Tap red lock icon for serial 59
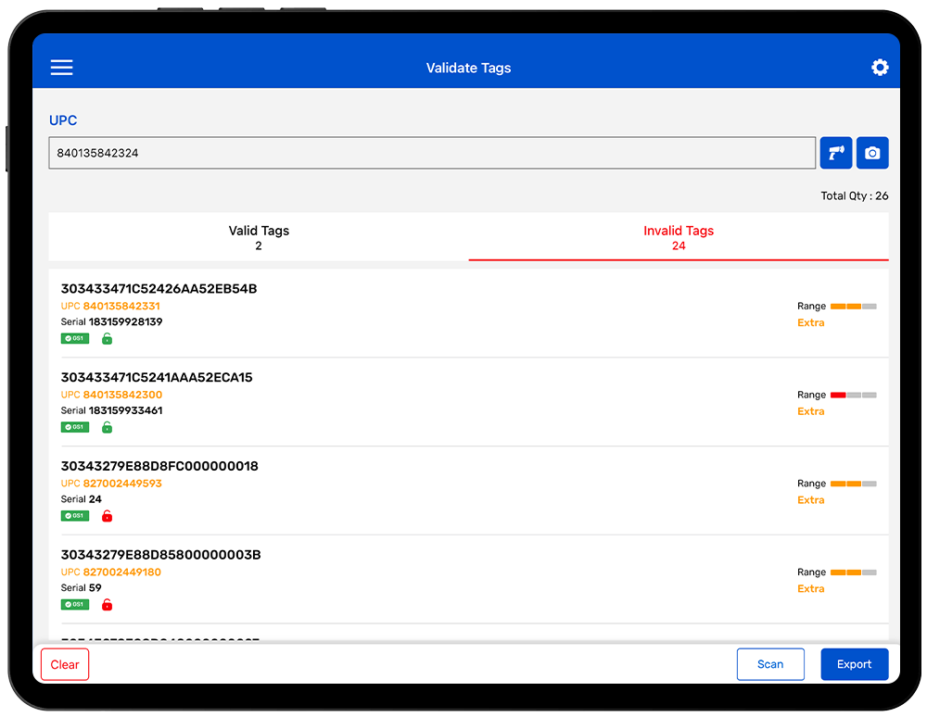The image size is (927, 717). 107,605
